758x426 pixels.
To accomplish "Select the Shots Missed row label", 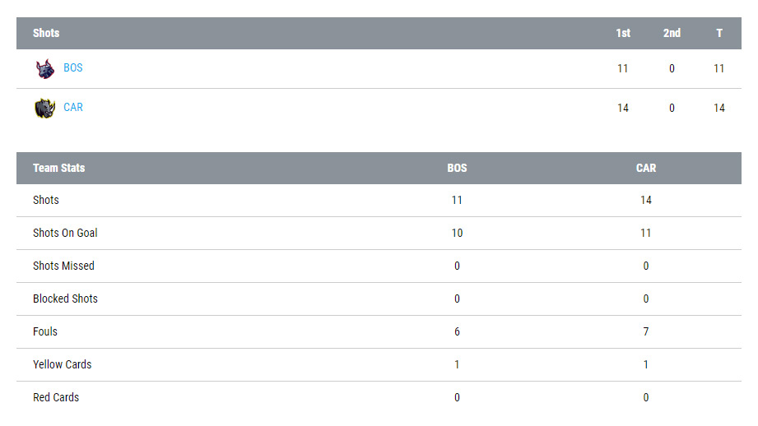I will (63, 266).
